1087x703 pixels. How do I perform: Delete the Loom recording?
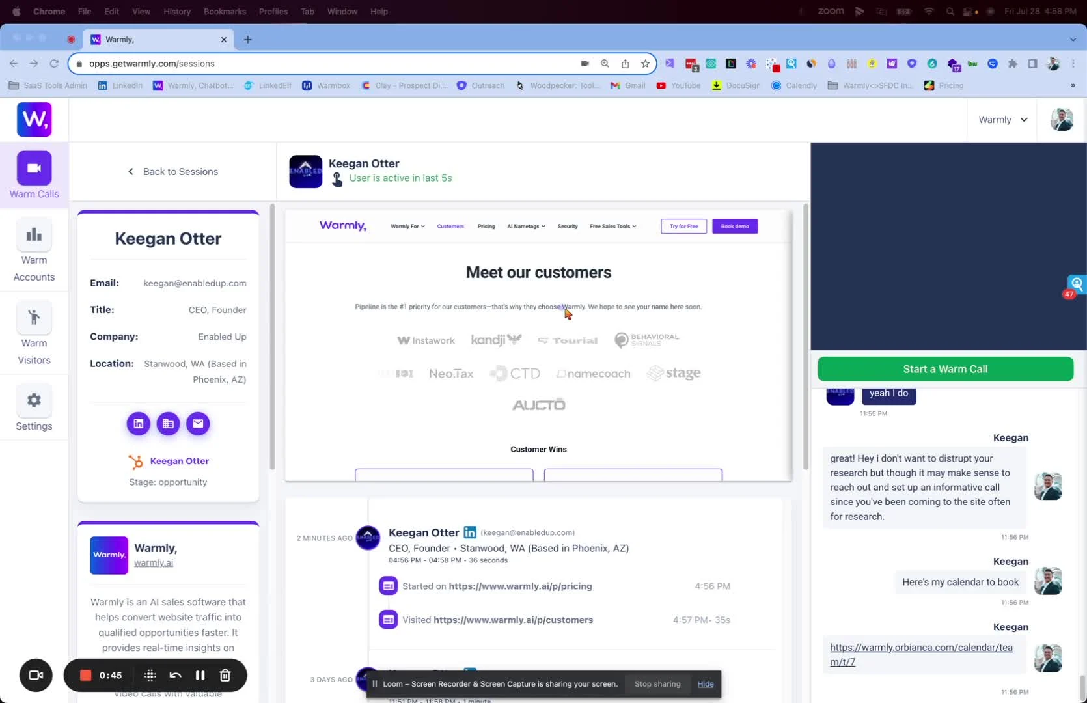[x=225, y=675]
